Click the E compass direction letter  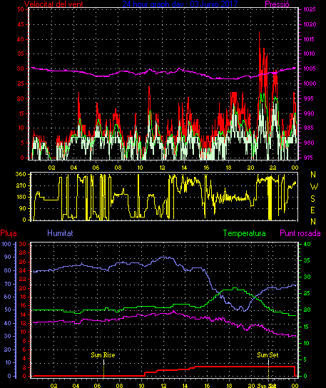coord(312,210)
